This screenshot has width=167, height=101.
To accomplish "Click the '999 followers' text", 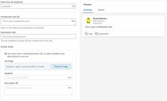I will point(99,21).
